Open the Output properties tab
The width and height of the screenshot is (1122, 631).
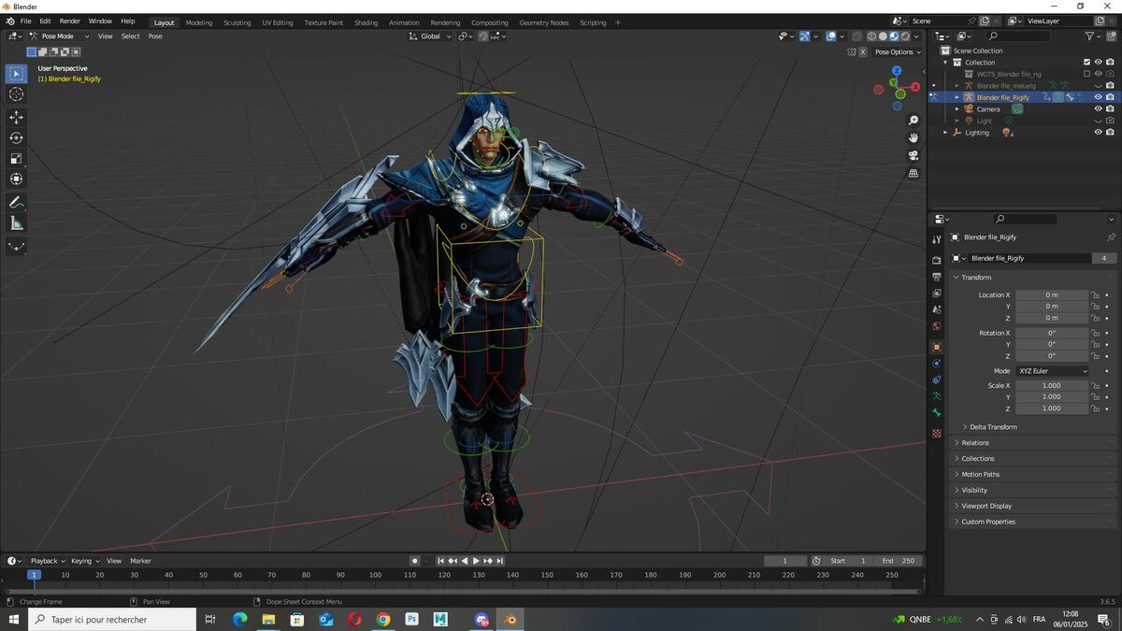point(937,277)
